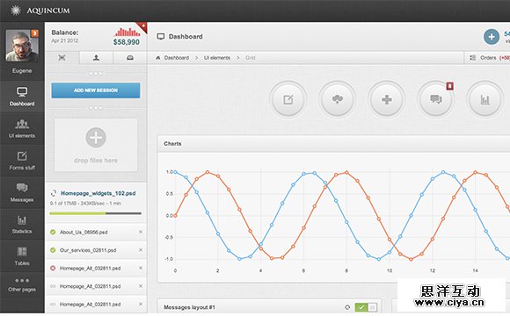Screen dimensions: 510x316
Task: Click the round bar chart button
Action: click(x=485, y=99)
